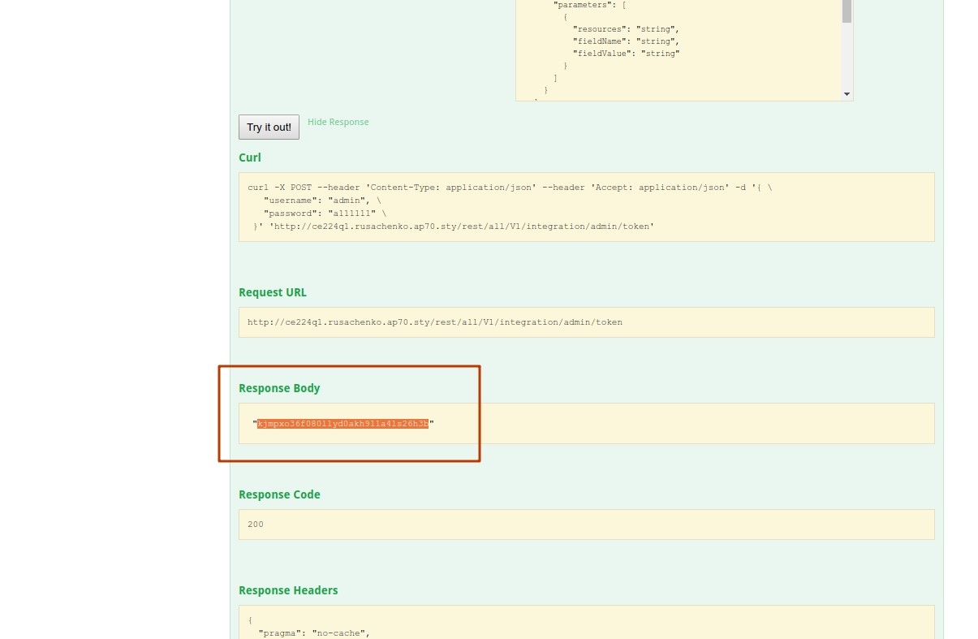
Task: Click the highlighted token in Response Body
Action: coord(343,424)
